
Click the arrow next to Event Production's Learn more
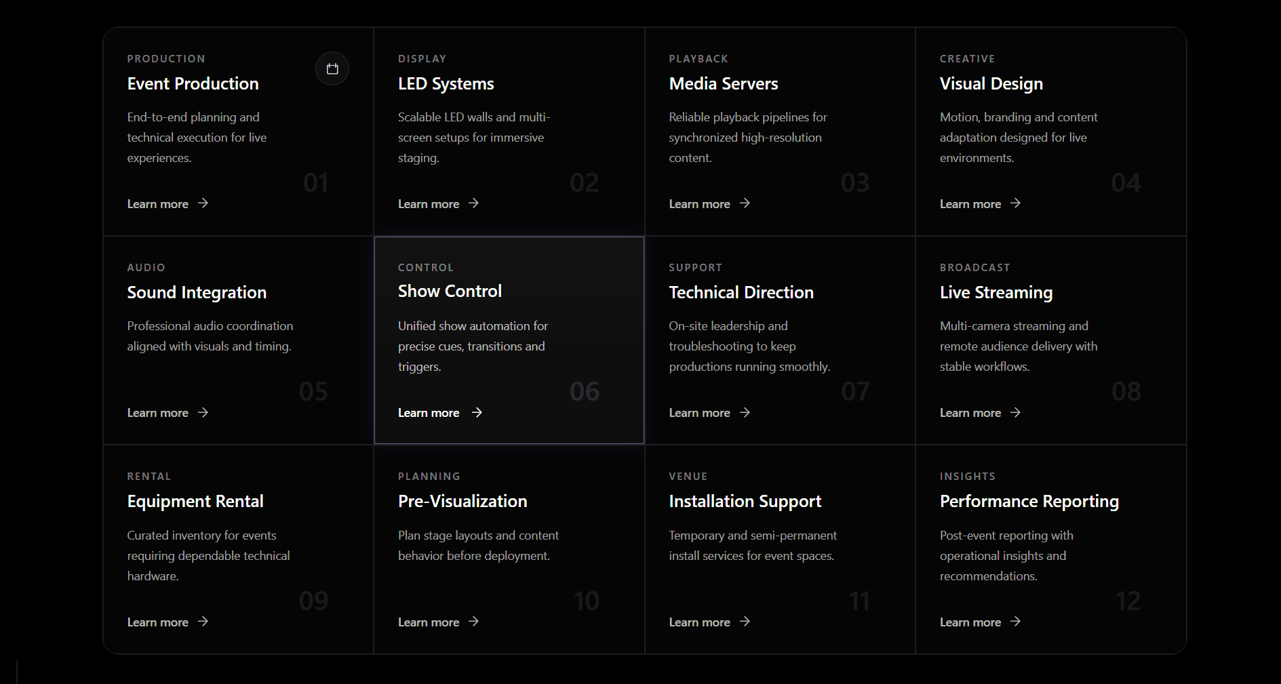pyautogui.click(x=203, y=203)
